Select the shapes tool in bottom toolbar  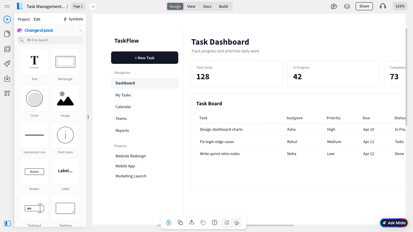[x=180, y=223]
